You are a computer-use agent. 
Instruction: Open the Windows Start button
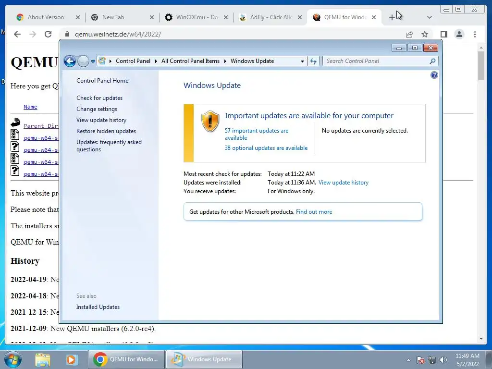[13, 359]
